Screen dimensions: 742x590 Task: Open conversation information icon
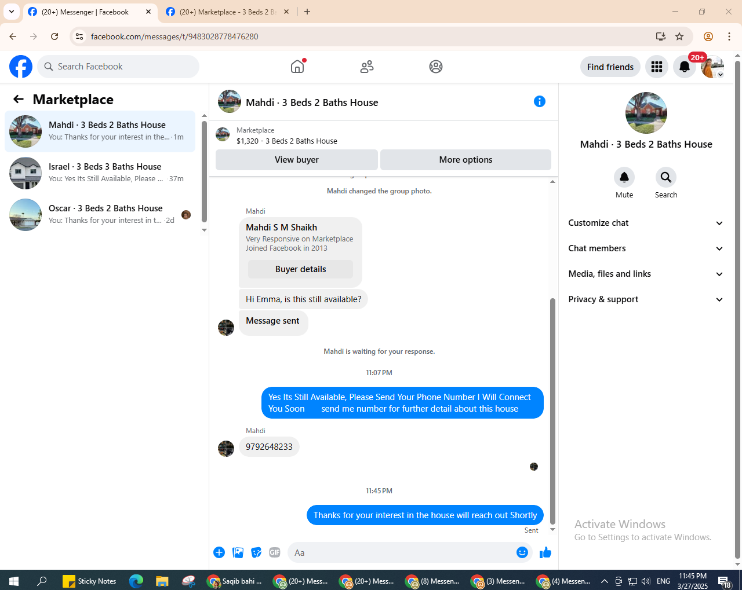(540, 102)
